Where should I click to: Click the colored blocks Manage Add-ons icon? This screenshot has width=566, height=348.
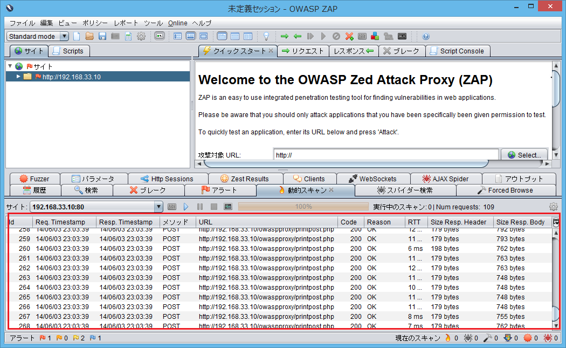(375, 36)
